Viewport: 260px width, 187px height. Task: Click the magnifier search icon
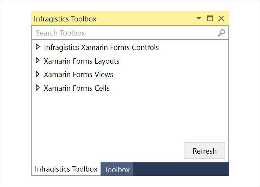coord(221,33)
